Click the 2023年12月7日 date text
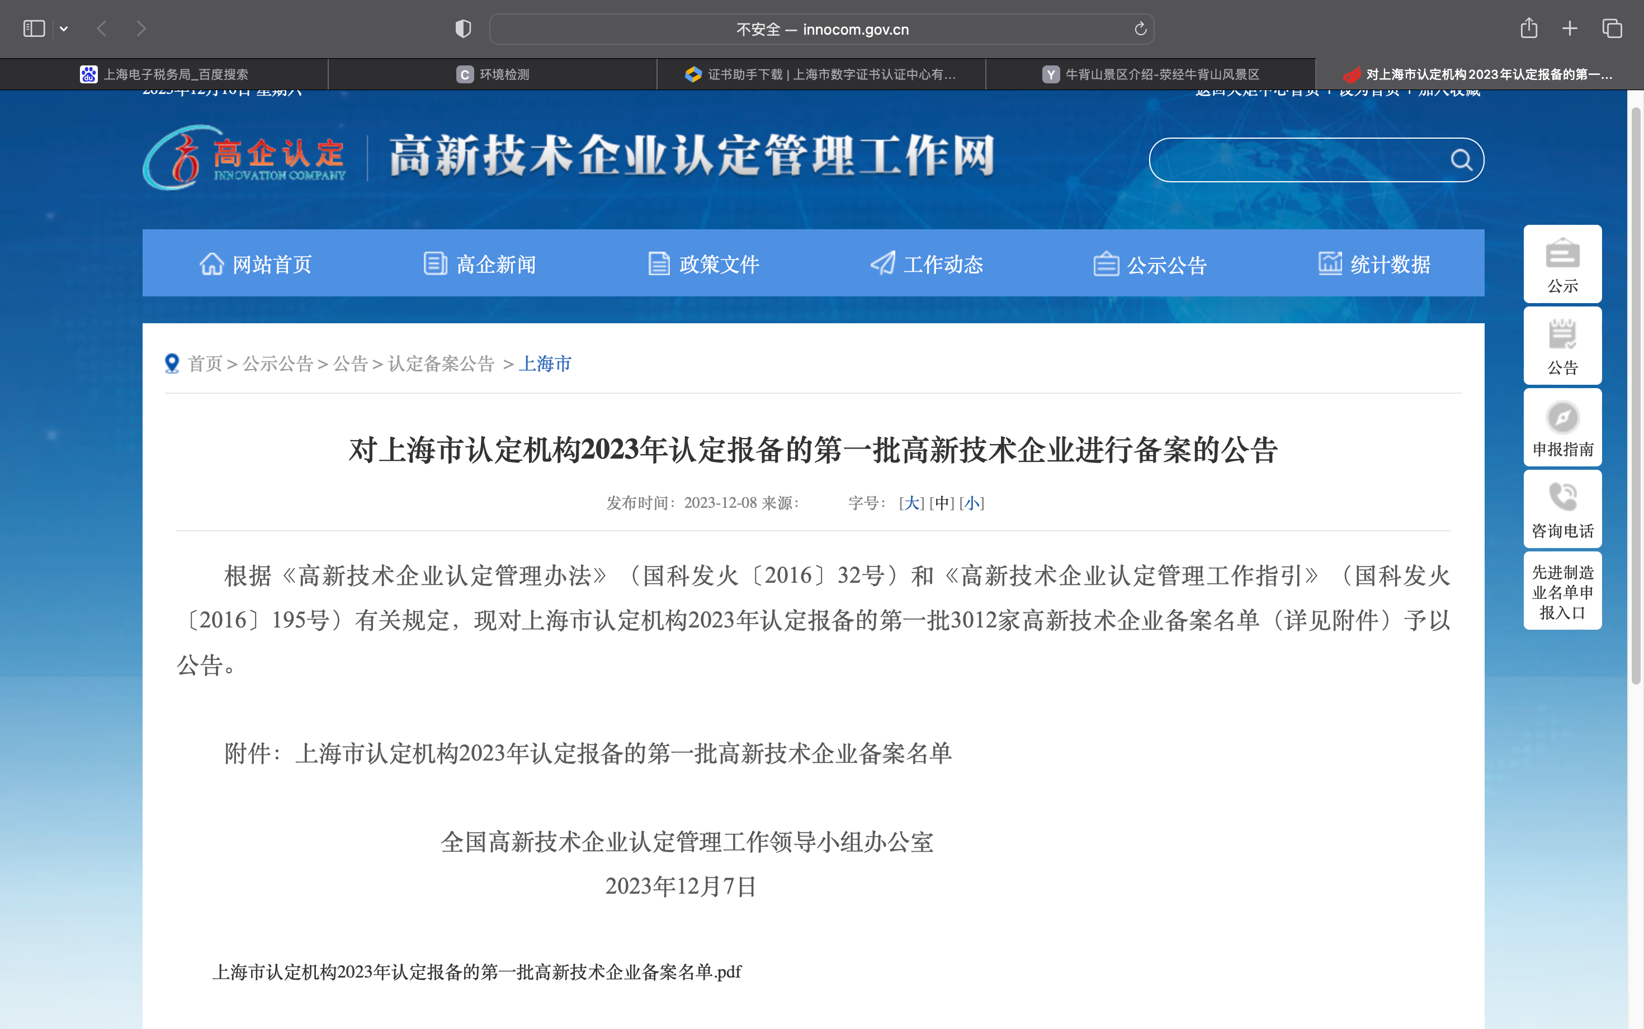 tap(681, 886)
